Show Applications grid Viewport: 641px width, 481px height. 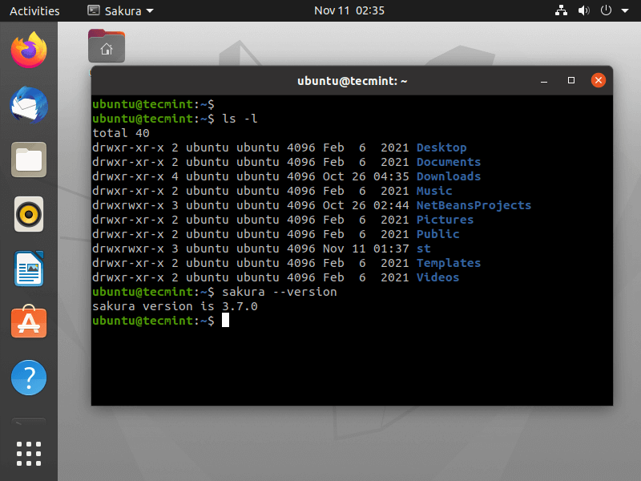[x=29, y=454]
